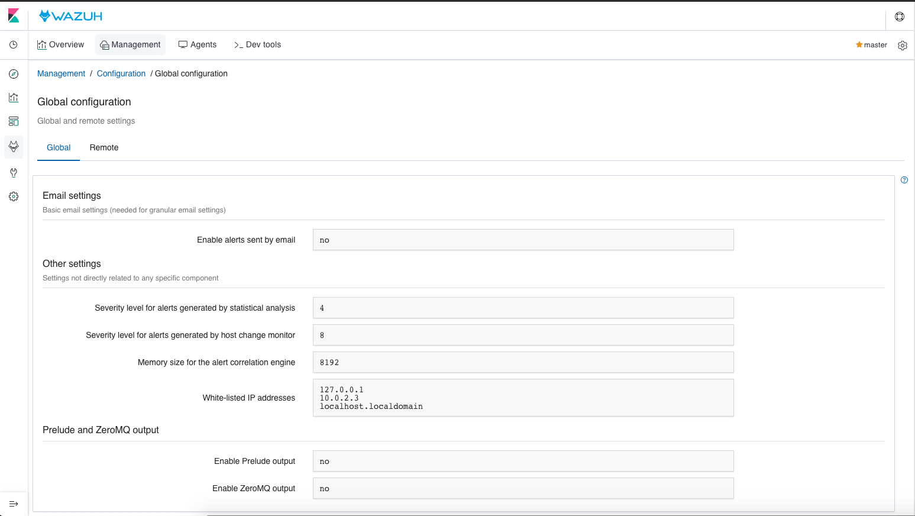Switch to the Global tab
The height and width of the screenshot is (516, 915).
click(x=58, y=147)
